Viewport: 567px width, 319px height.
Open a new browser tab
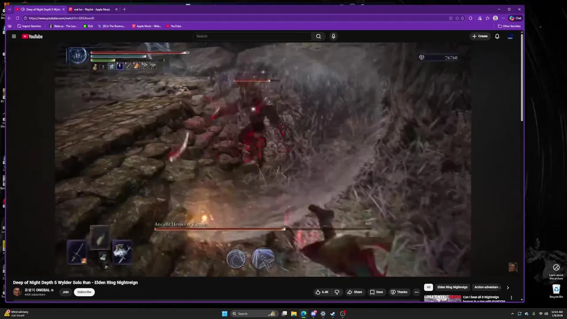(x=124, y=9)
